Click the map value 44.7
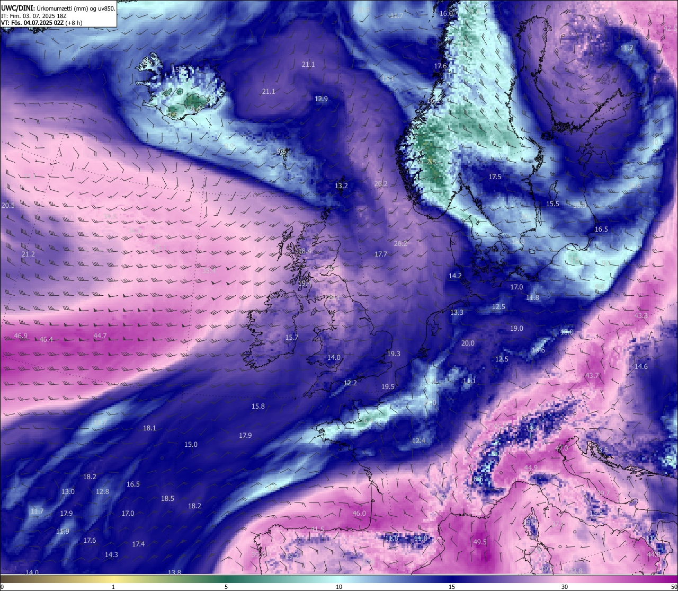 100,336
